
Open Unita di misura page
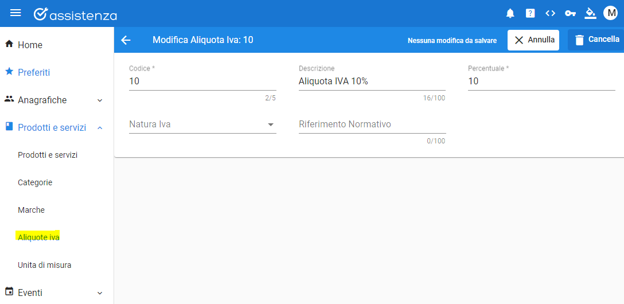point(45,265)
